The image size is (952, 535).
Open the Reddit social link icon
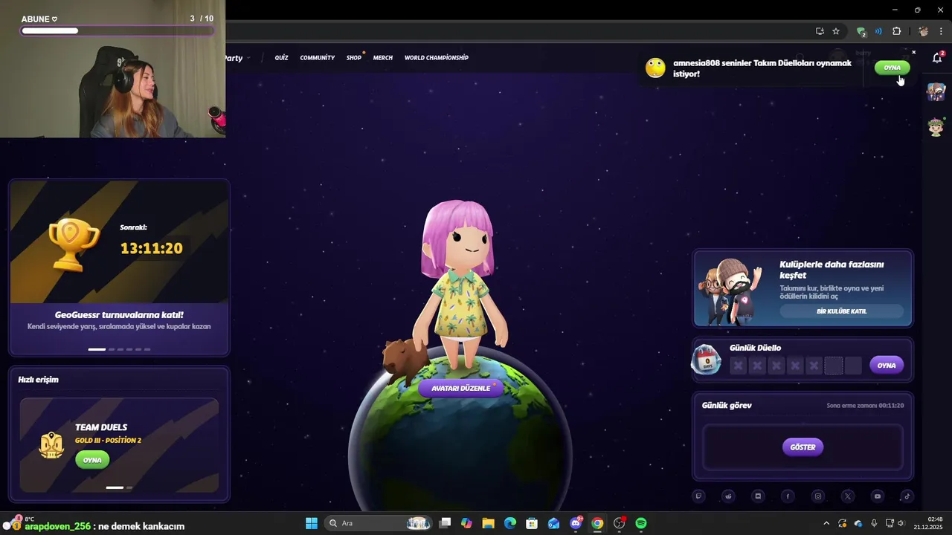728,496
